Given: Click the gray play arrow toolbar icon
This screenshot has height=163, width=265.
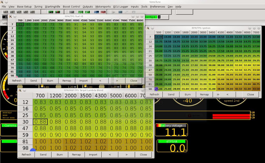Looking at the screenshot, I should click(114, 12).
